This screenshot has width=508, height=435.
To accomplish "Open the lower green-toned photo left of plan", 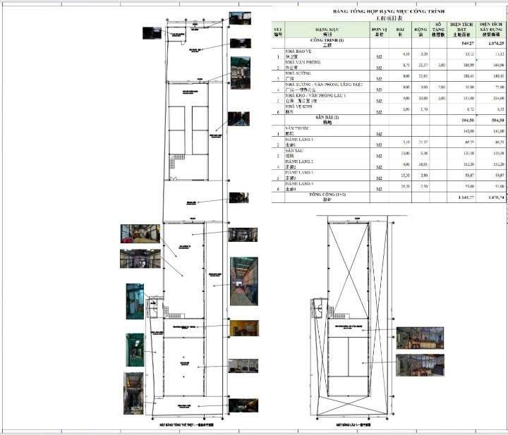I will [x=135, y=350].
